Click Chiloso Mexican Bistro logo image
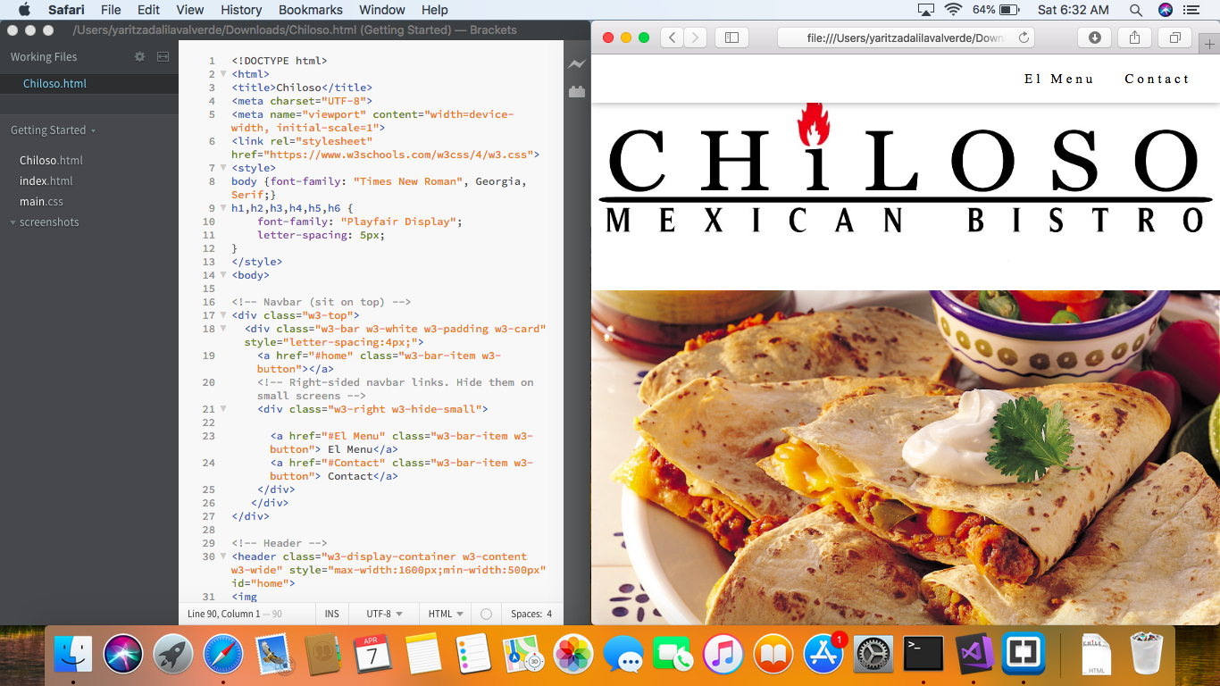The image size is (1220, 686). 906,168
